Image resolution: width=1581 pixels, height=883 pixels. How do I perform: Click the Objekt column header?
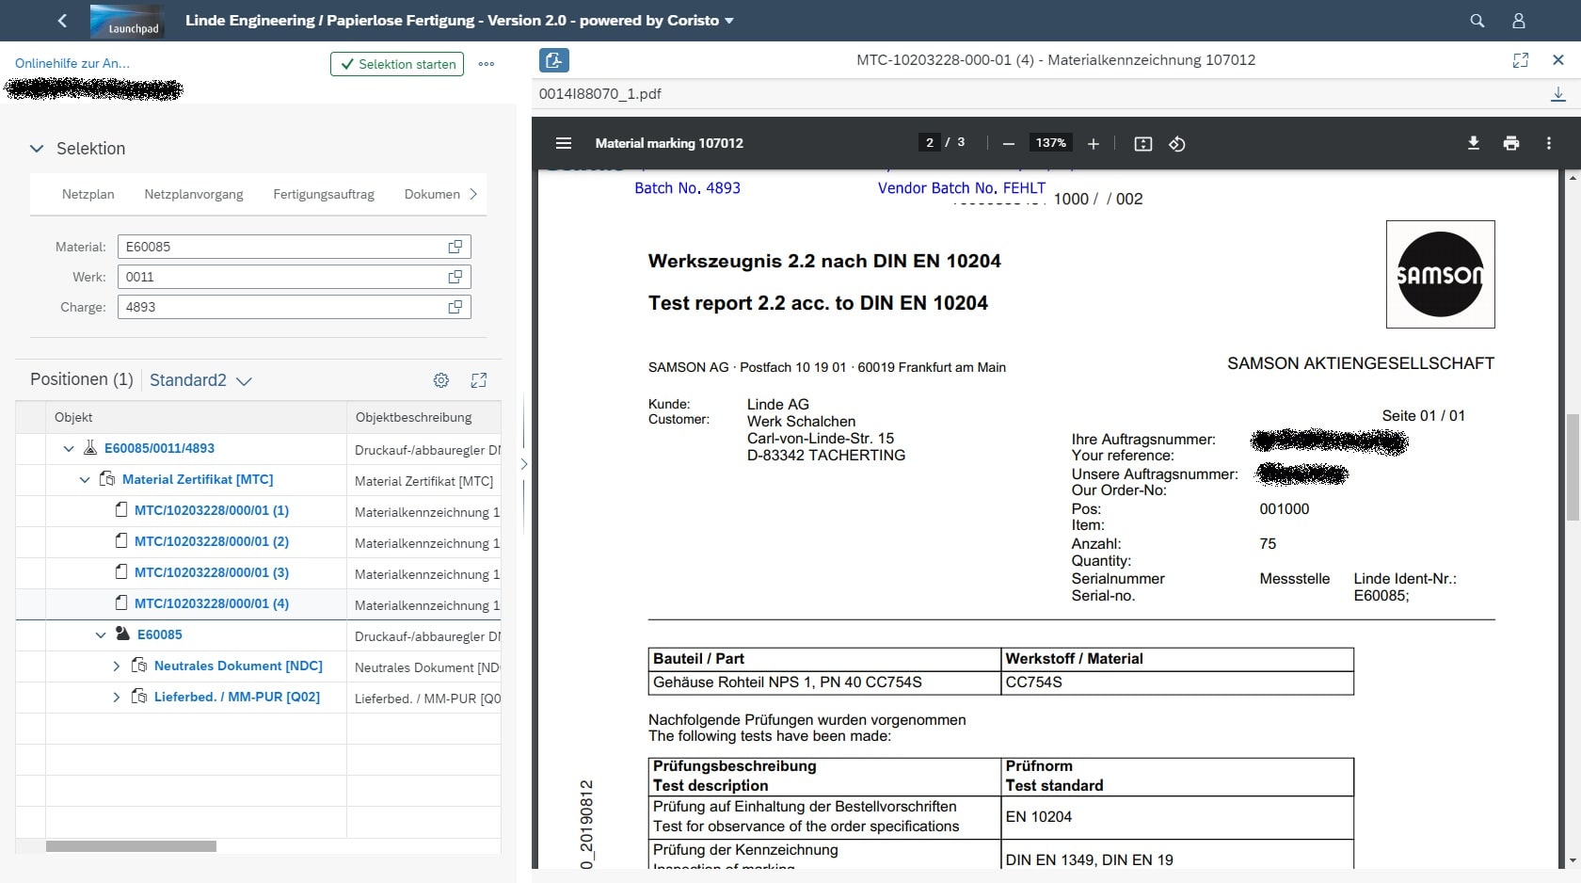[196, 417]
